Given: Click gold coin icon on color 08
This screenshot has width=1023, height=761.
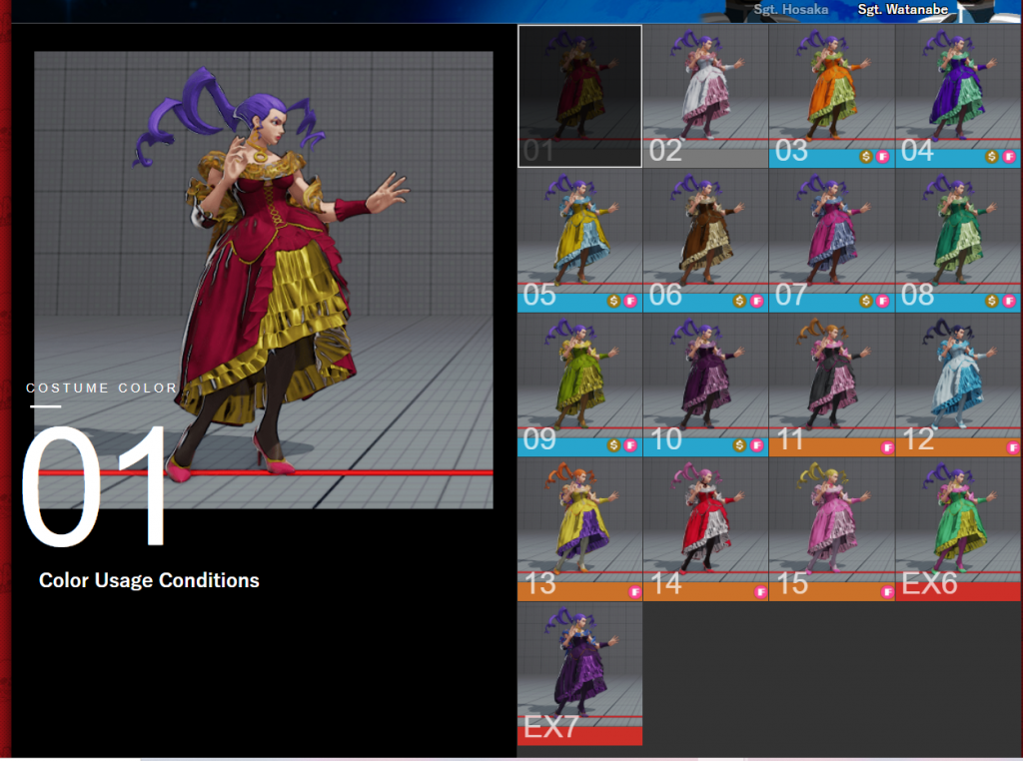Looking at the screenshot, I should [x=992, y=301].
